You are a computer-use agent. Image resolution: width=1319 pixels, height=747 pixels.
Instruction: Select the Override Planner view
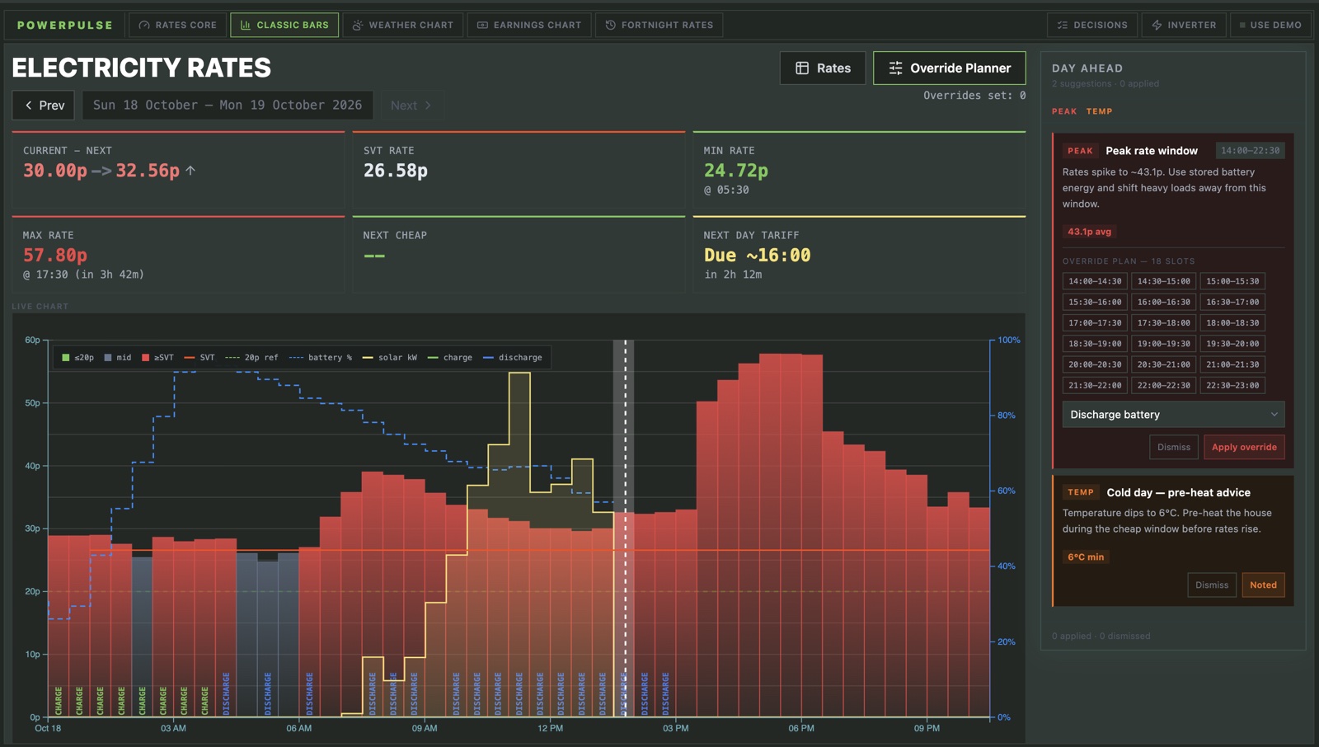point(950,68)
